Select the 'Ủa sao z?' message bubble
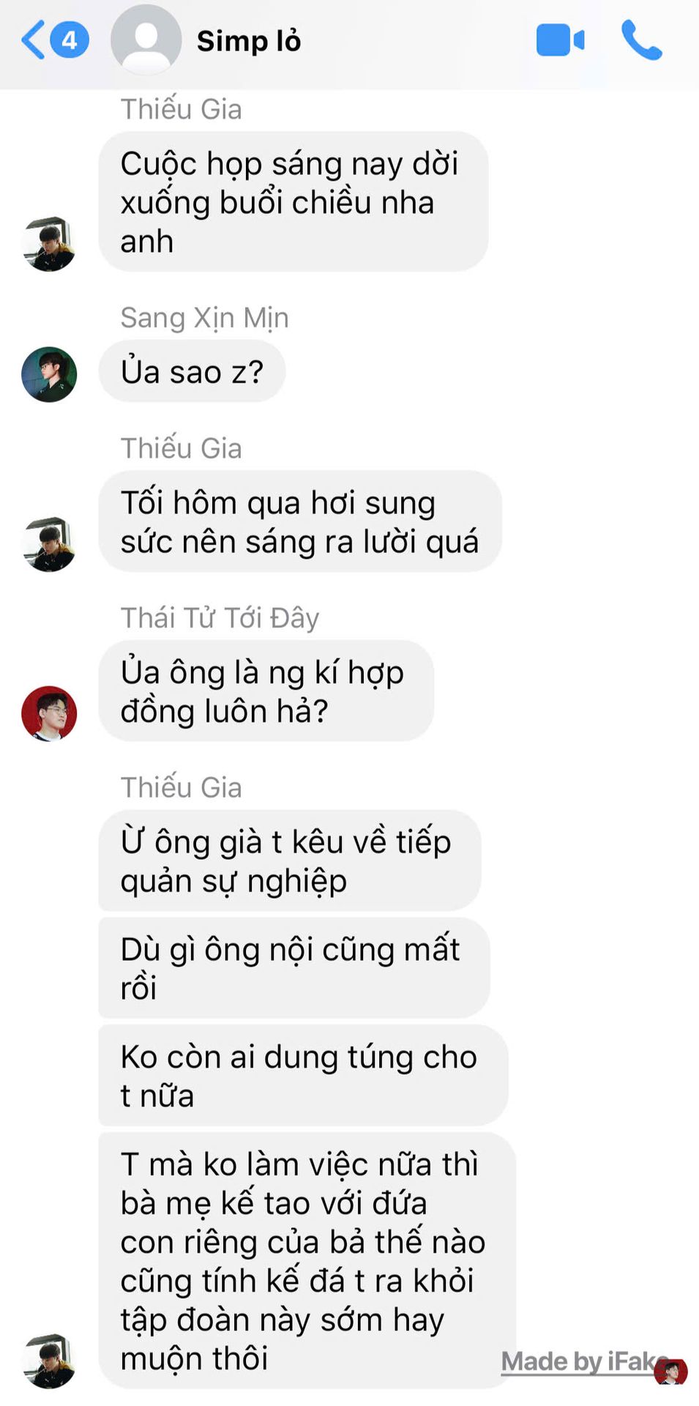Viewport: 699px width, 1406px height. (192, 371)
